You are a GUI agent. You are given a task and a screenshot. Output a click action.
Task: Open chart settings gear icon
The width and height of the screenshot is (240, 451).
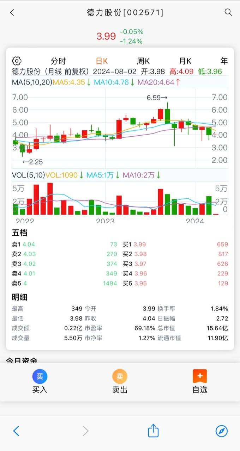[x=17, y=61]
